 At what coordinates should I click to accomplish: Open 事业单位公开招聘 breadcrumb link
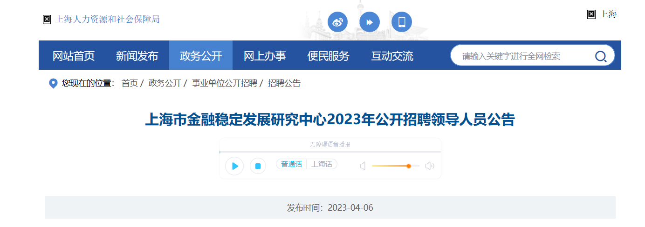(224, 83)
